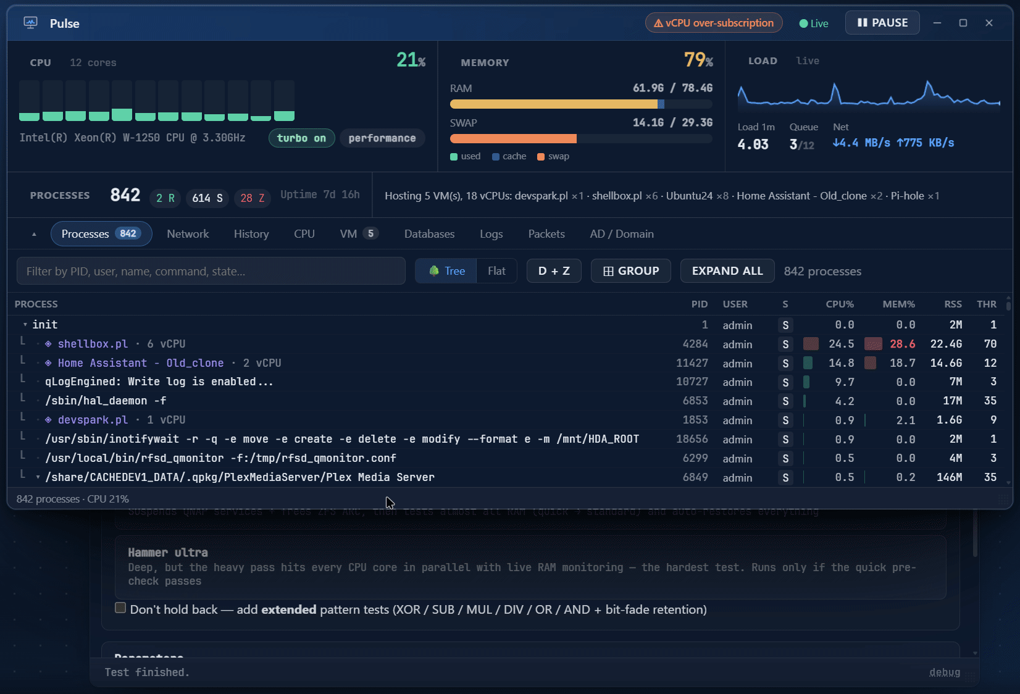The height and width of the screenshot is (694, 1020).
Task: Open the Processes tab
Action: pos(101,234)
